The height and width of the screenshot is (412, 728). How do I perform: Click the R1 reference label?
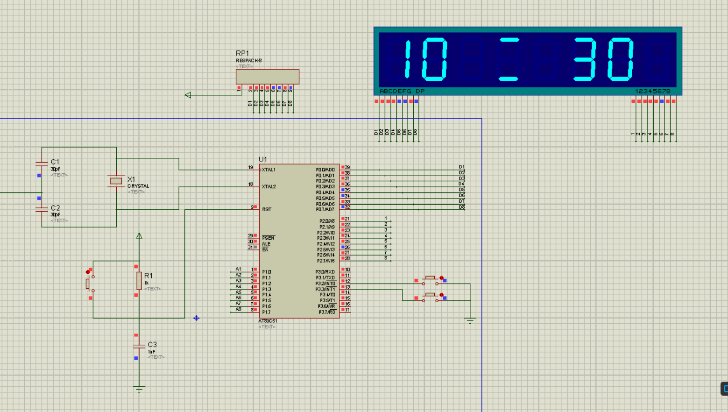[148, 276]
